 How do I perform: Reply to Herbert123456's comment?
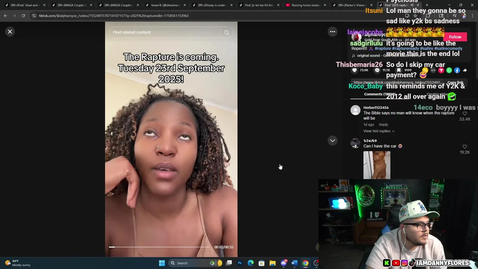[x=384, y=124]
